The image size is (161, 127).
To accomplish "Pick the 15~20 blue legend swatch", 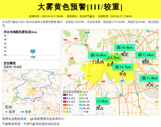I will [x=80, y=105].
